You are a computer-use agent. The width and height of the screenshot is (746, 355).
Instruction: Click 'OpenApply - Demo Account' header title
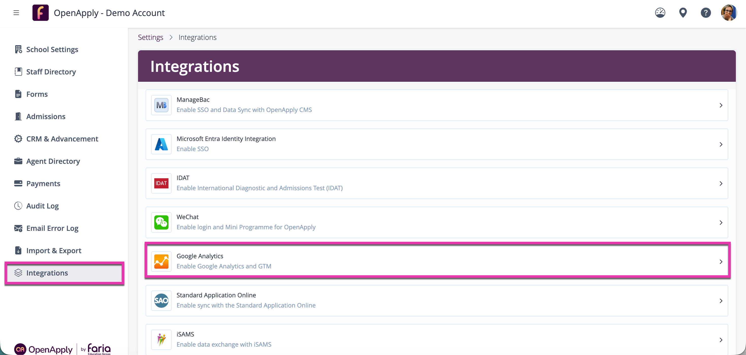click(x=109, y=13)
